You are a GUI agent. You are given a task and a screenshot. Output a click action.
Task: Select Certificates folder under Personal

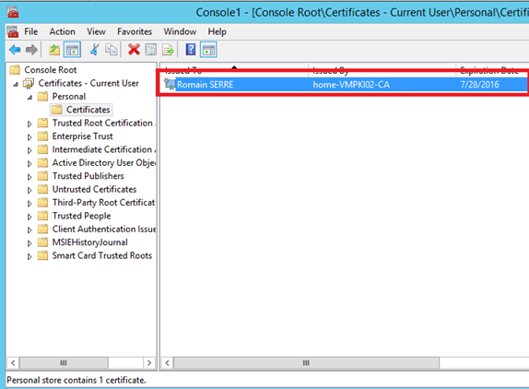pyautogui.click(x=88, y=110)
